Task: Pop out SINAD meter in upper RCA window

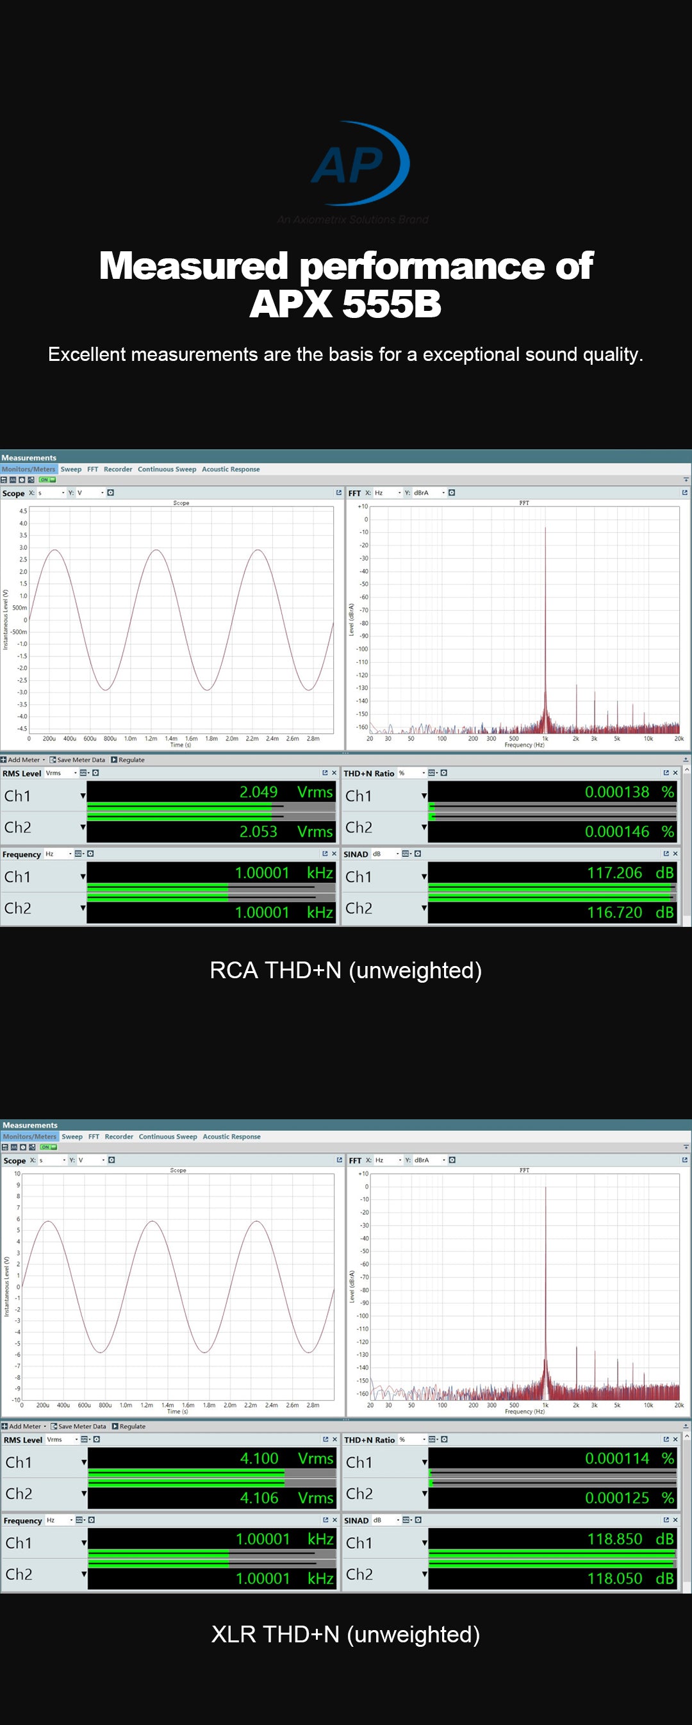Action: point(666,854)
